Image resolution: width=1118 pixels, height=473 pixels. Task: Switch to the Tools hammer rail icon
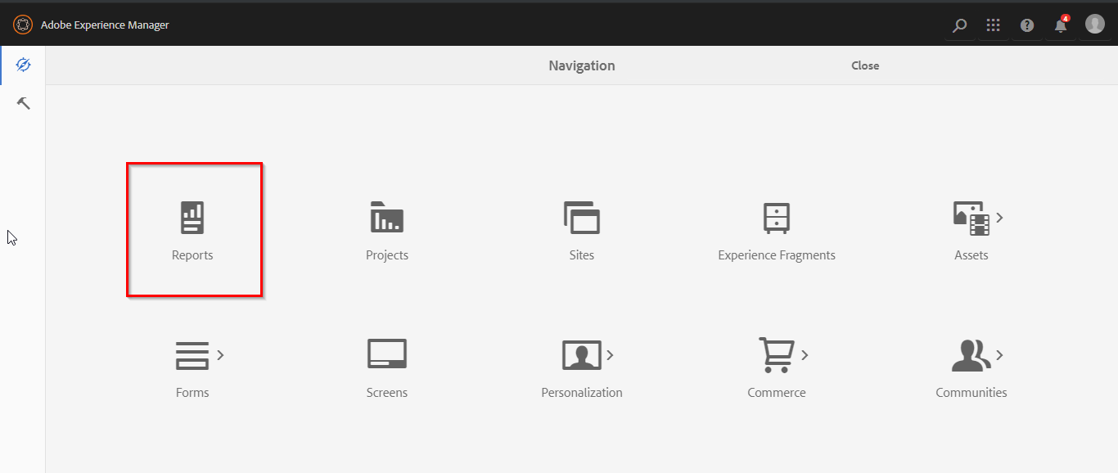pos(23,103)
